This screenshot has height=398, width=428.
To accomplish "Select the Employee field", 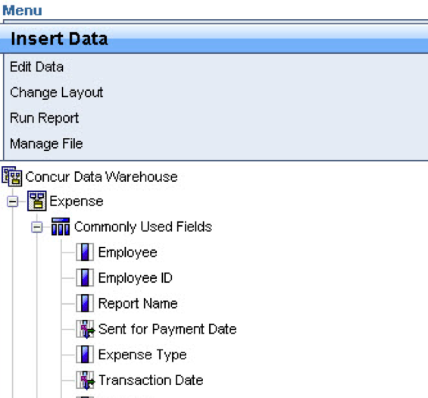I will click(x=127, y=252).
